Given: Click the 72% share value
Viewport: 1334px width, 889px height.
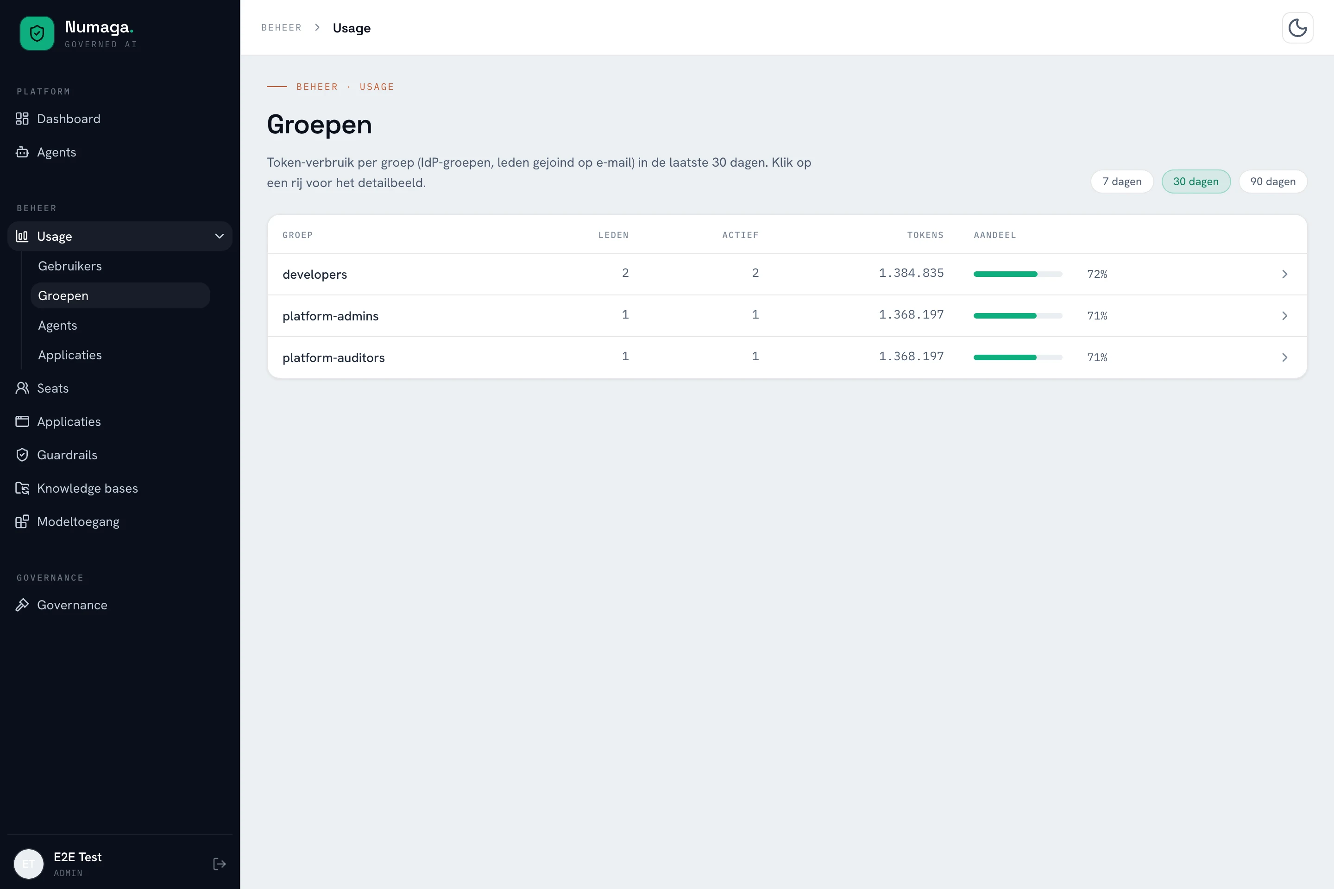Looking at the screenshot, I should pyautogui.click(x=1097, y=274).
